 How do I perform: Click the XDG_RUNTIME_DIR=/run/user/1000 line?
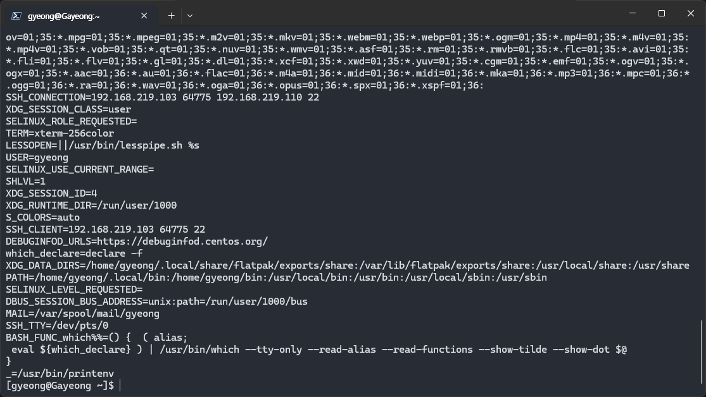(91, 205)
